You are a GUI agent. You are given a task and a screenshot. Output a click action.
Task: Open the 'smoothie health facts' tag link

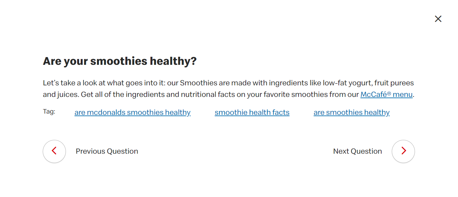coord(252,112)
